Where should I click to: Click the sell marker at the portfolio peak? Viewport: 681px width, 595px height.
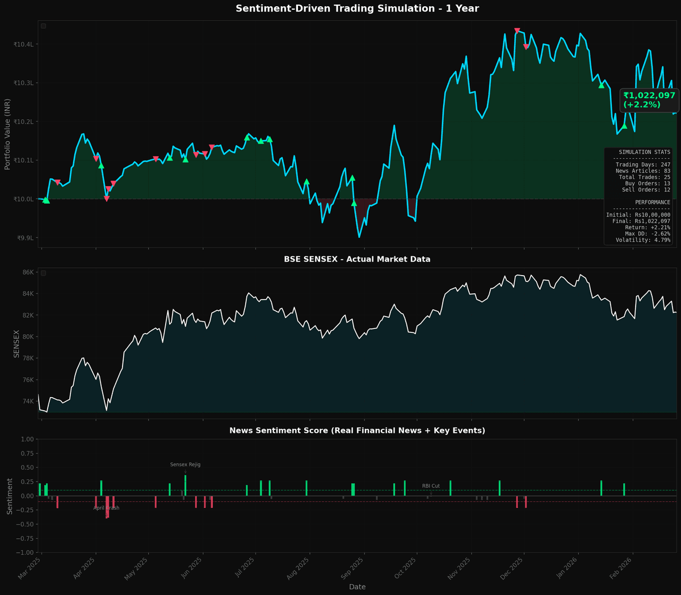click(517, 31)
